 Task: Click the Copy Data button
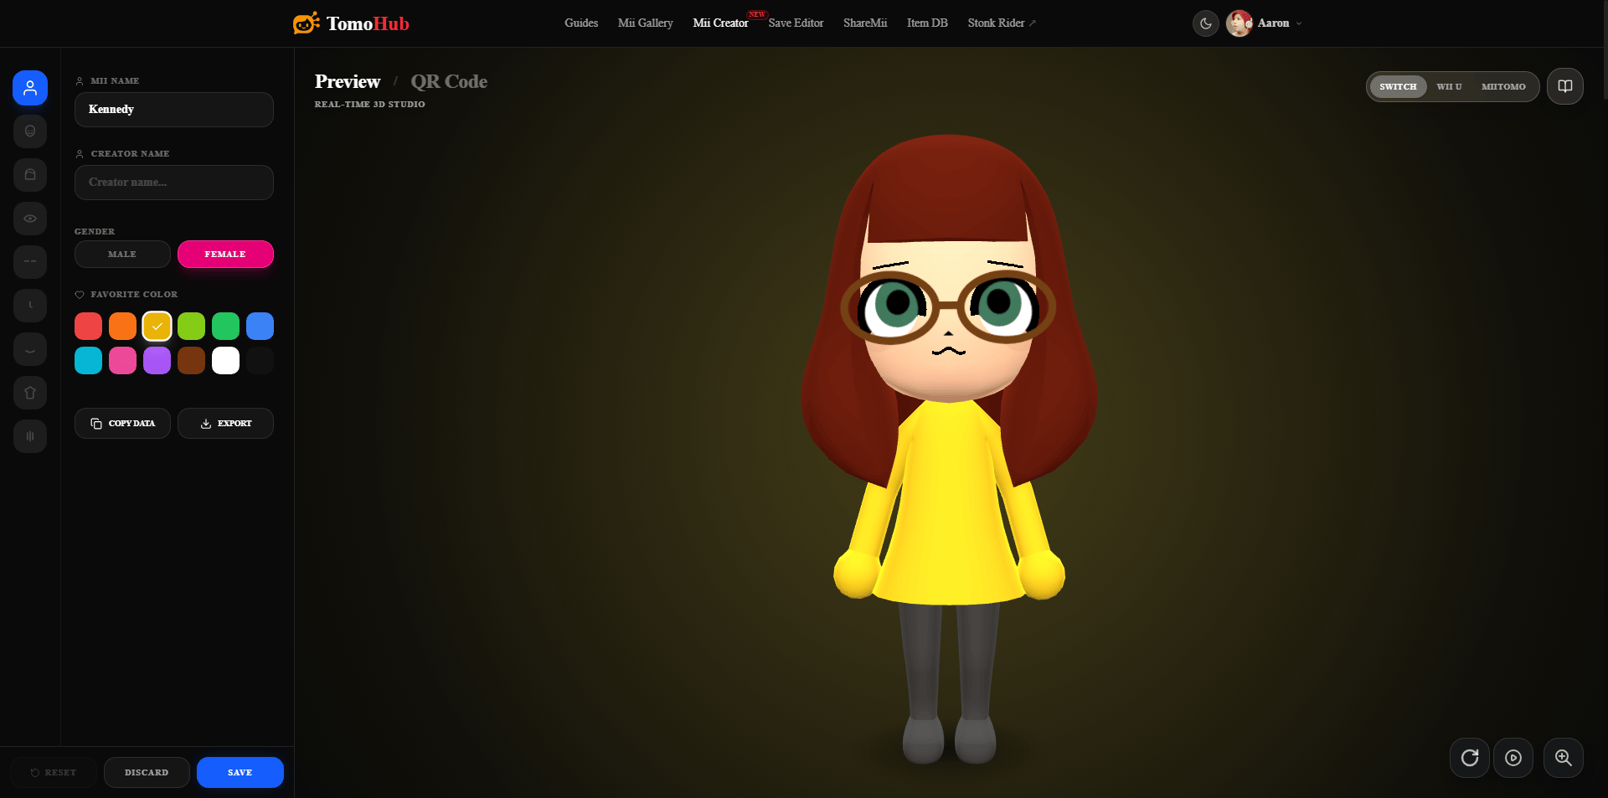coord(122,424)
